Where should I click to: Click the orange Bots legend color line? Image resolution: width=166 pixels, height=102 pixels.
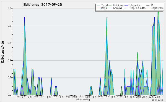(x=98, y=8)
